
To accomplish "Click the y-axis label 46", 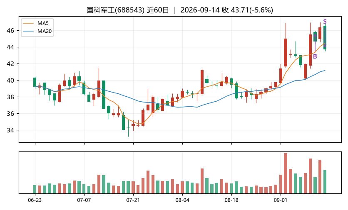I will point(10,31).
